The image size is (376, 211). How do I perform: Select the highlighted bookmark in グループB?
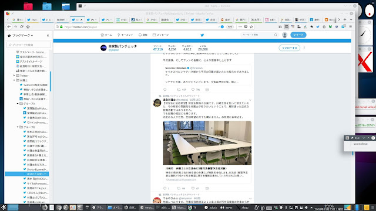(27, 174)
